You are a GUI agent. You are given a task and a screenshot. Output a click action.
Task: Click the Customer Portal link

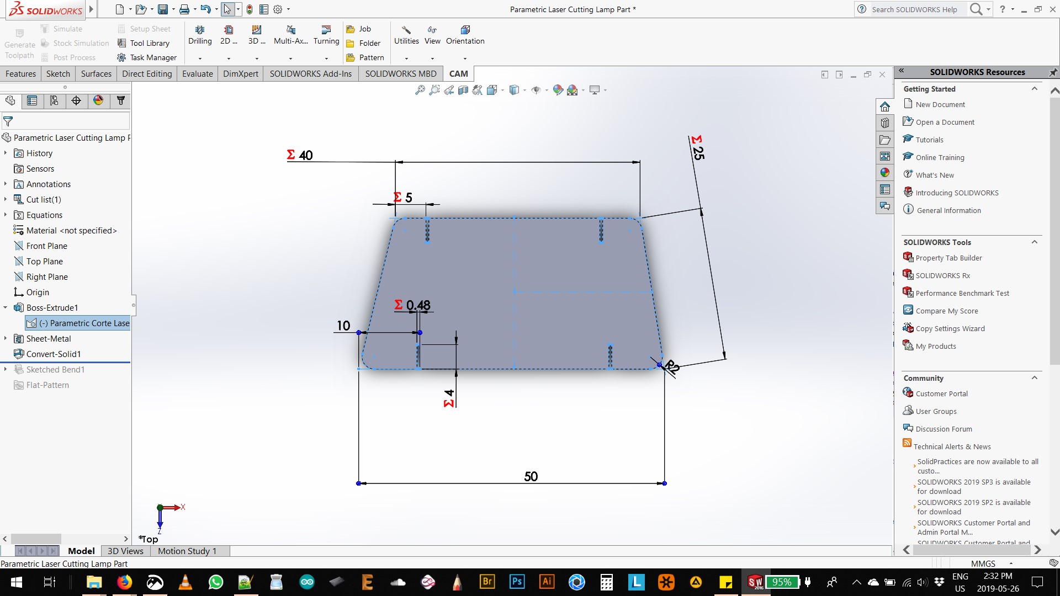941,393
